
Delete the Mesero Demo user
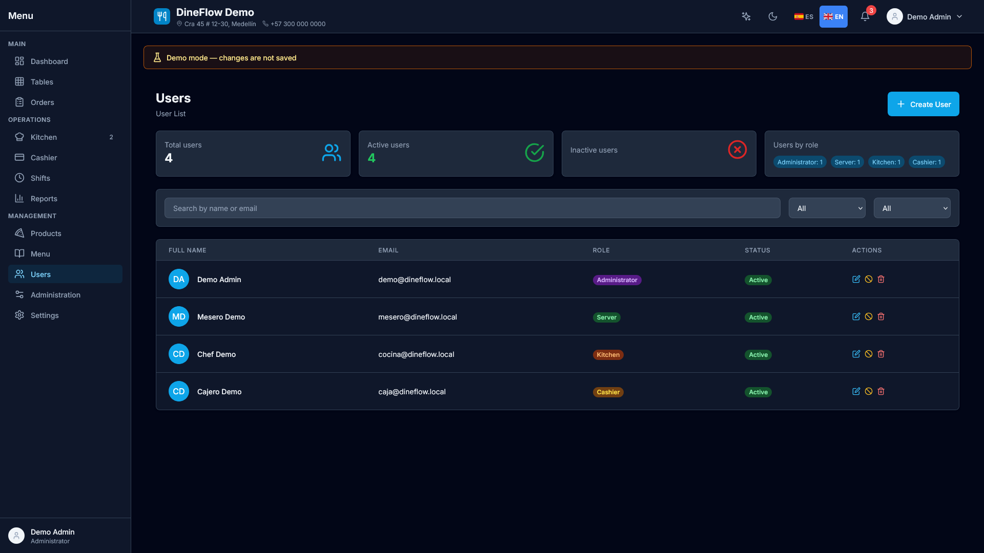tap(881, 316)
